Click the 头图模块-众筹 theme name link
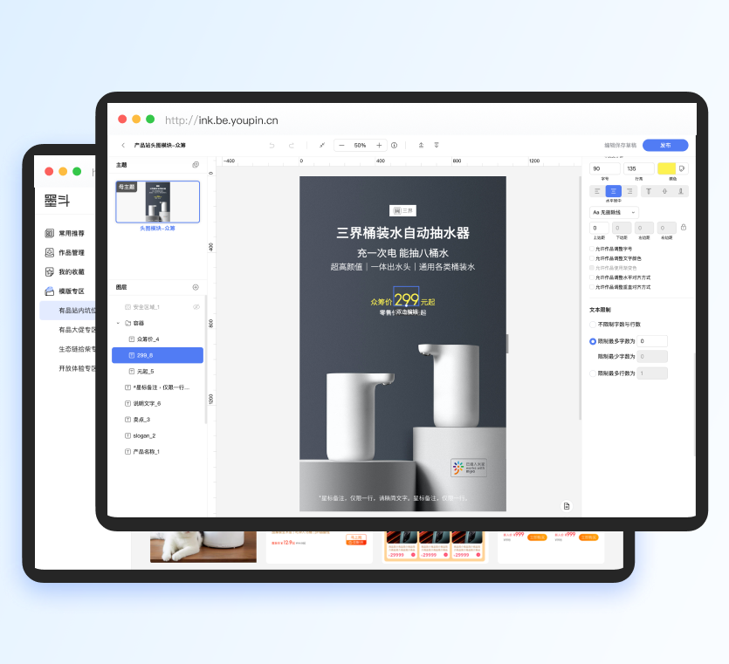This screenshot has height=664, width=729. pos(158,228)
